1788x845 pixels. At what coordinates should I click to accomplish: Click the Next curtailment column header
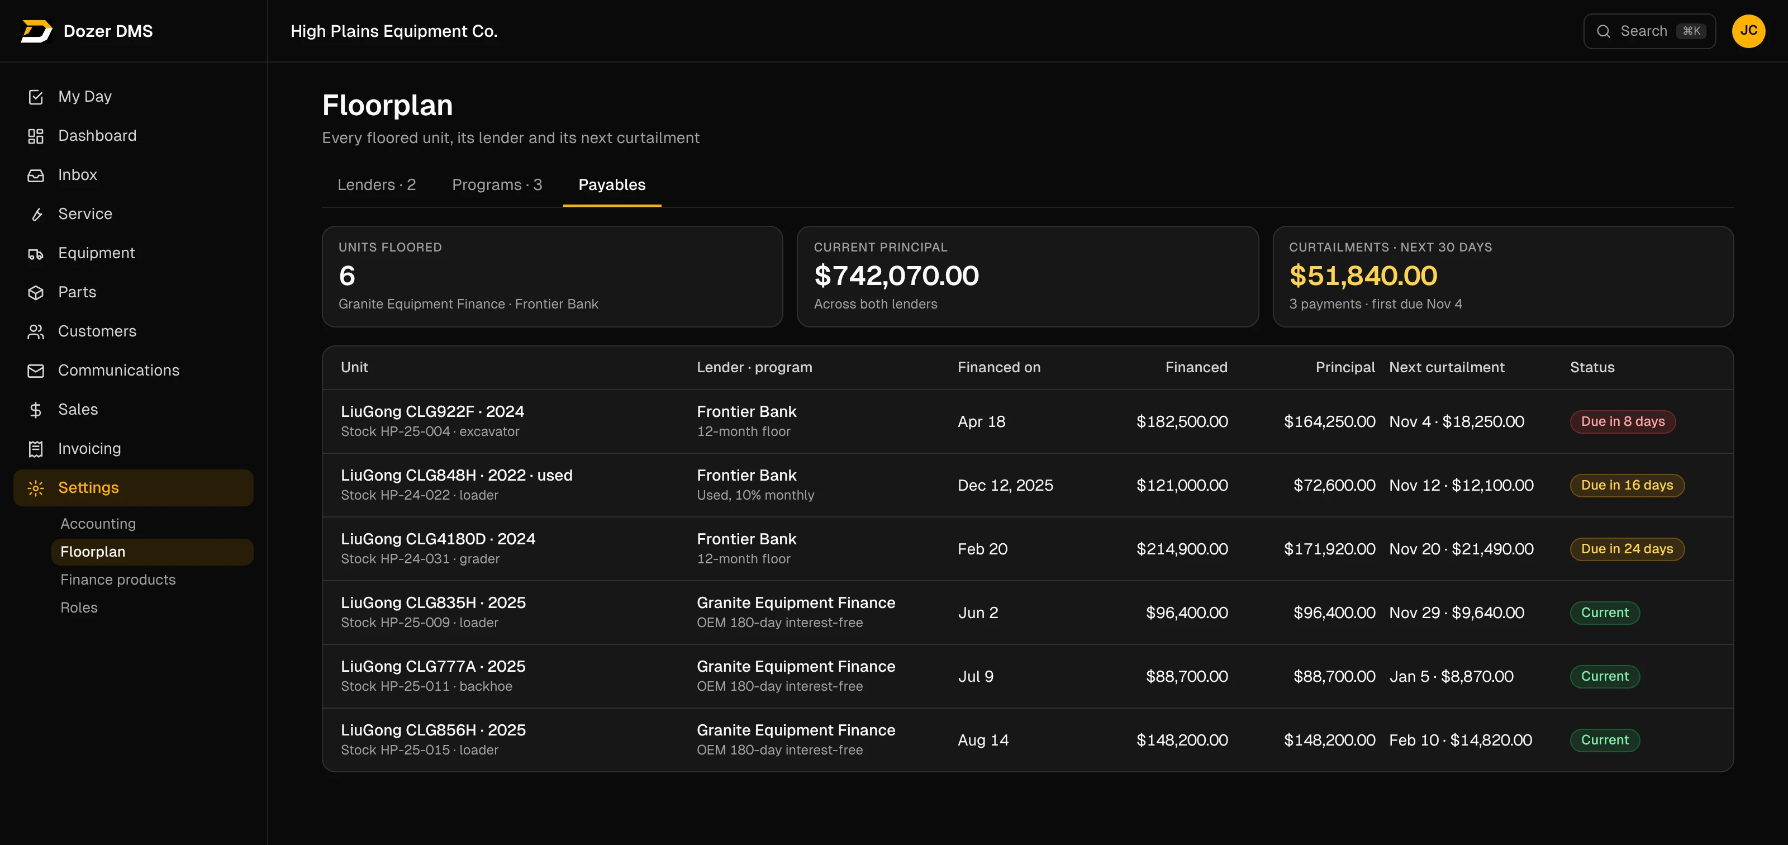tap(1447, 367)
